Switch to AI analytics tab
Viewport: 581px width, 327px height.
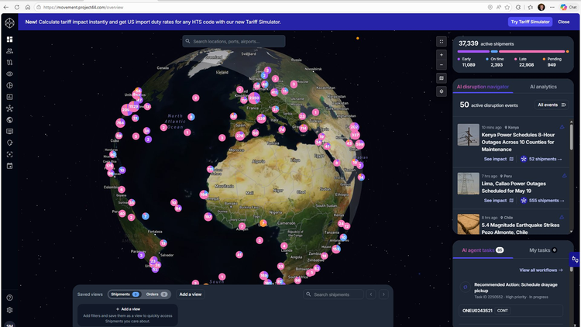[543, 87]
